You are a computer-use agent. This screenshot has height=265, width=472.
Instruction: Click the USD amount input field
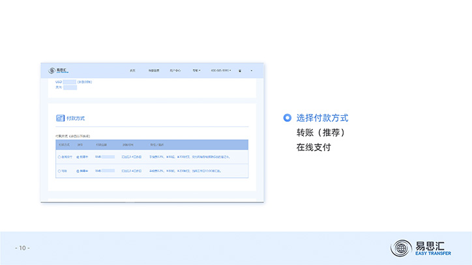[69, 81]
